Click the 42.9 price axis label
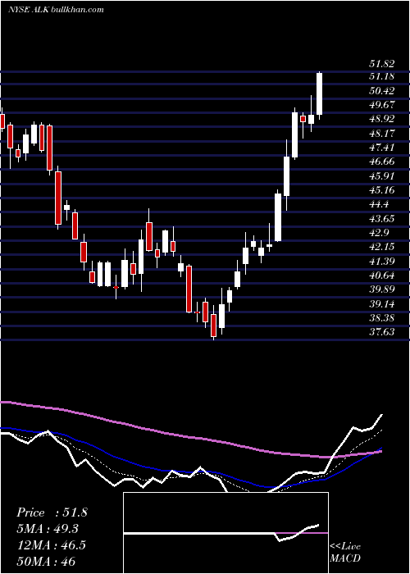Viewport: 410px width, 574px height. [x=380, y=233]
